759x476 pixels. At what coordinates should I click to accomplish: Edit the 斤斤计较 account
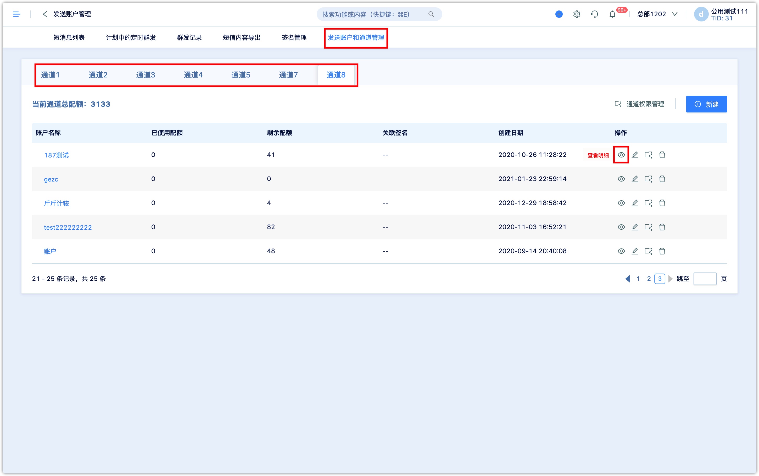[x=635, y=203]
